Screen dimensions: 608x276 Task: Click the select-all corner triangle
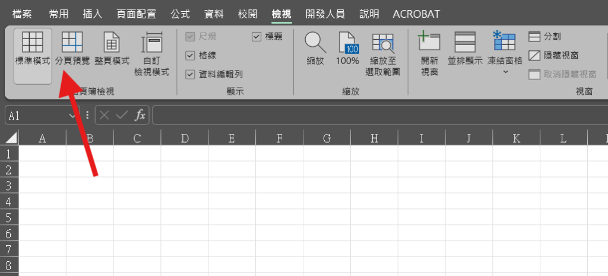(x=10, y=139)
